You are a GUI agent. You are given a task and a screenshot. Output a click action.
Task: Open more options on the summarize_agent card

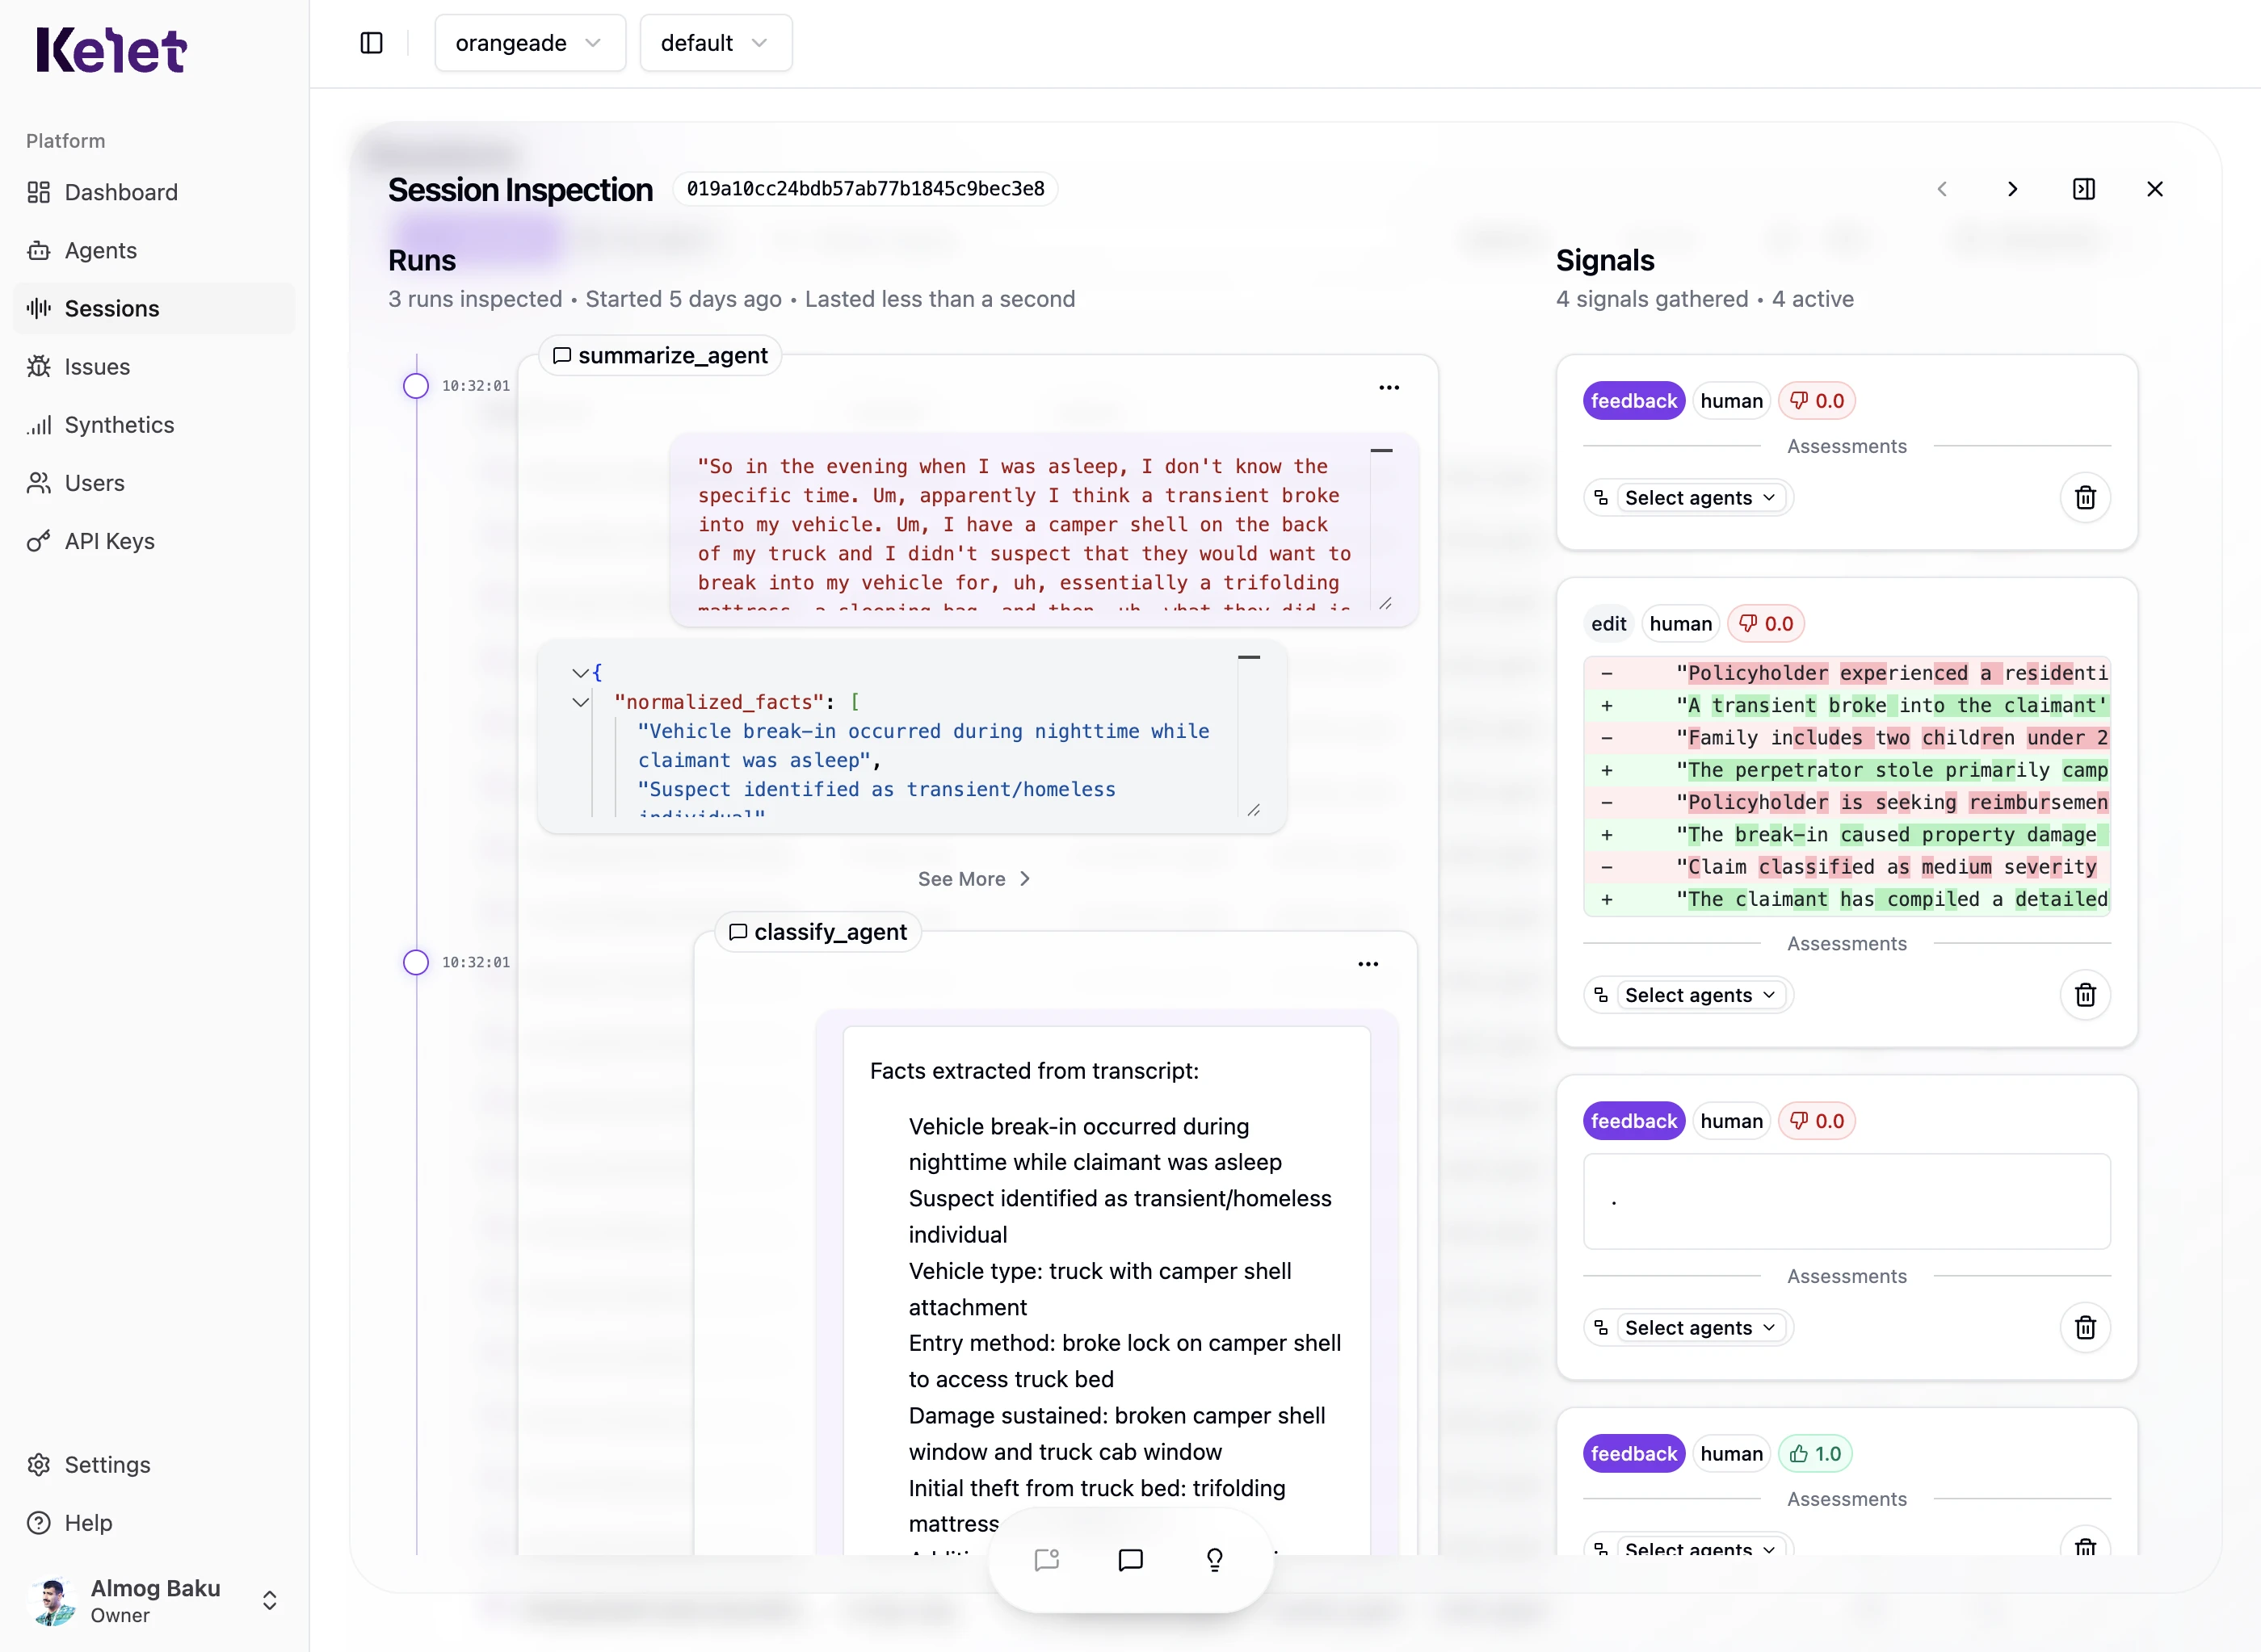point(1389,387)
